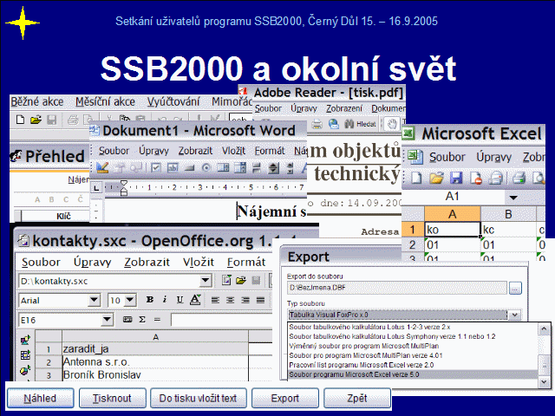Open Typ souboru dropdown in Export dialog

(514, 315)
